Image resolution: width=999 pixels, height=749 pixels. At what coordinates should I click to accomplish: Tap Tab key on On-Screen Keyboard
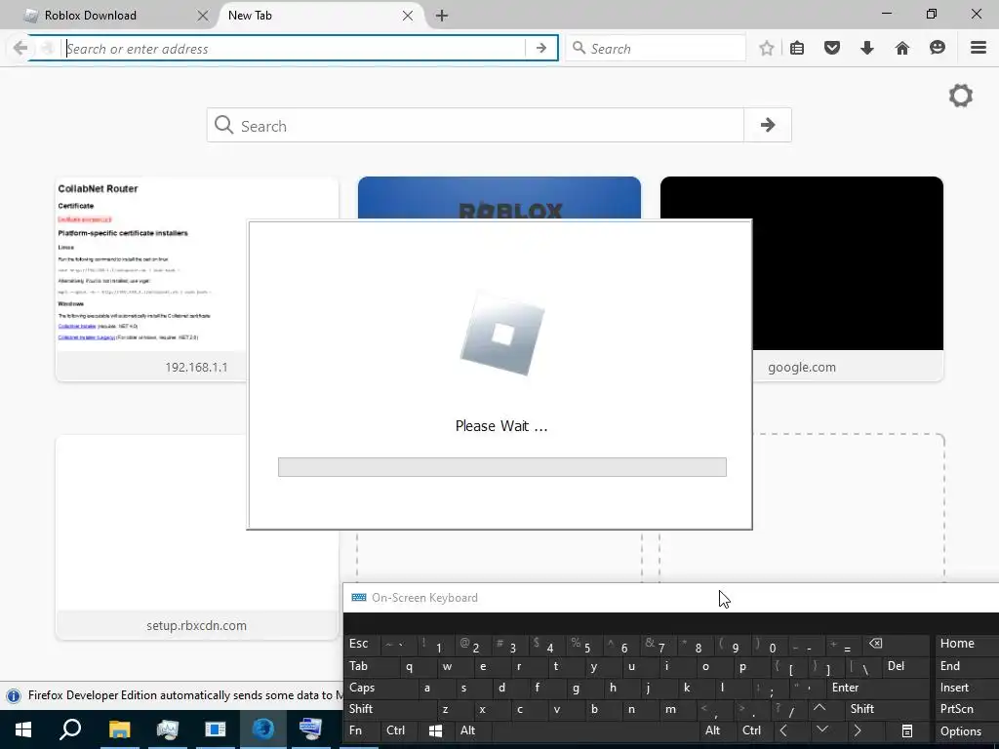372,666
